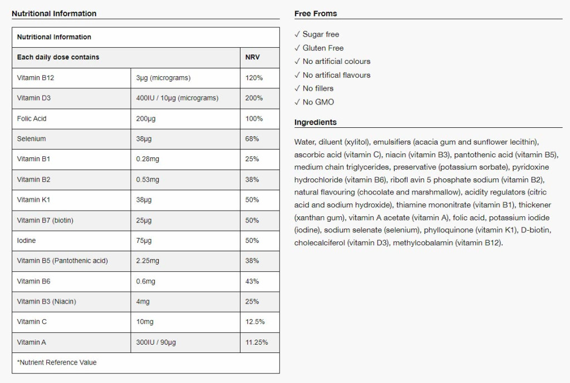Click the Vitamin C 12.5% value
The height and width of the screenshot is (383, 570).
point(255,322)
